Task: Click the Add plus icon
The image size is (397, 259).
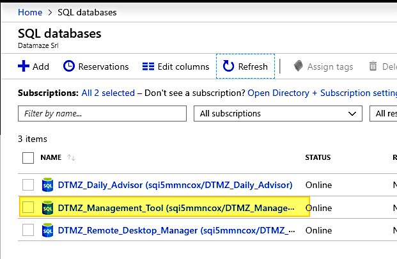Action: tap(24, 66)
